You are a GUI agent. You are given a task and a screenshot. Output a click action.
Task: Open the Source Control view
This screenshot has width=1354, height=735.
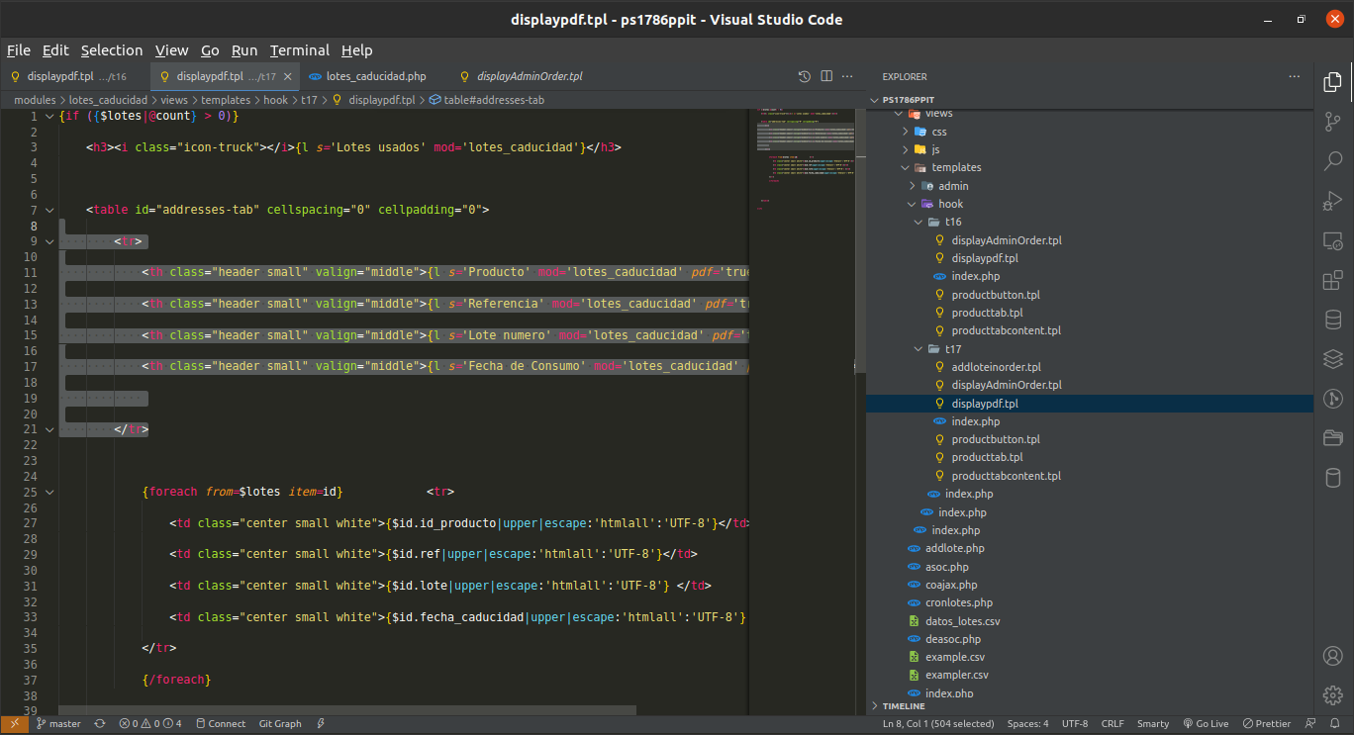click(x=1332, y=122)
